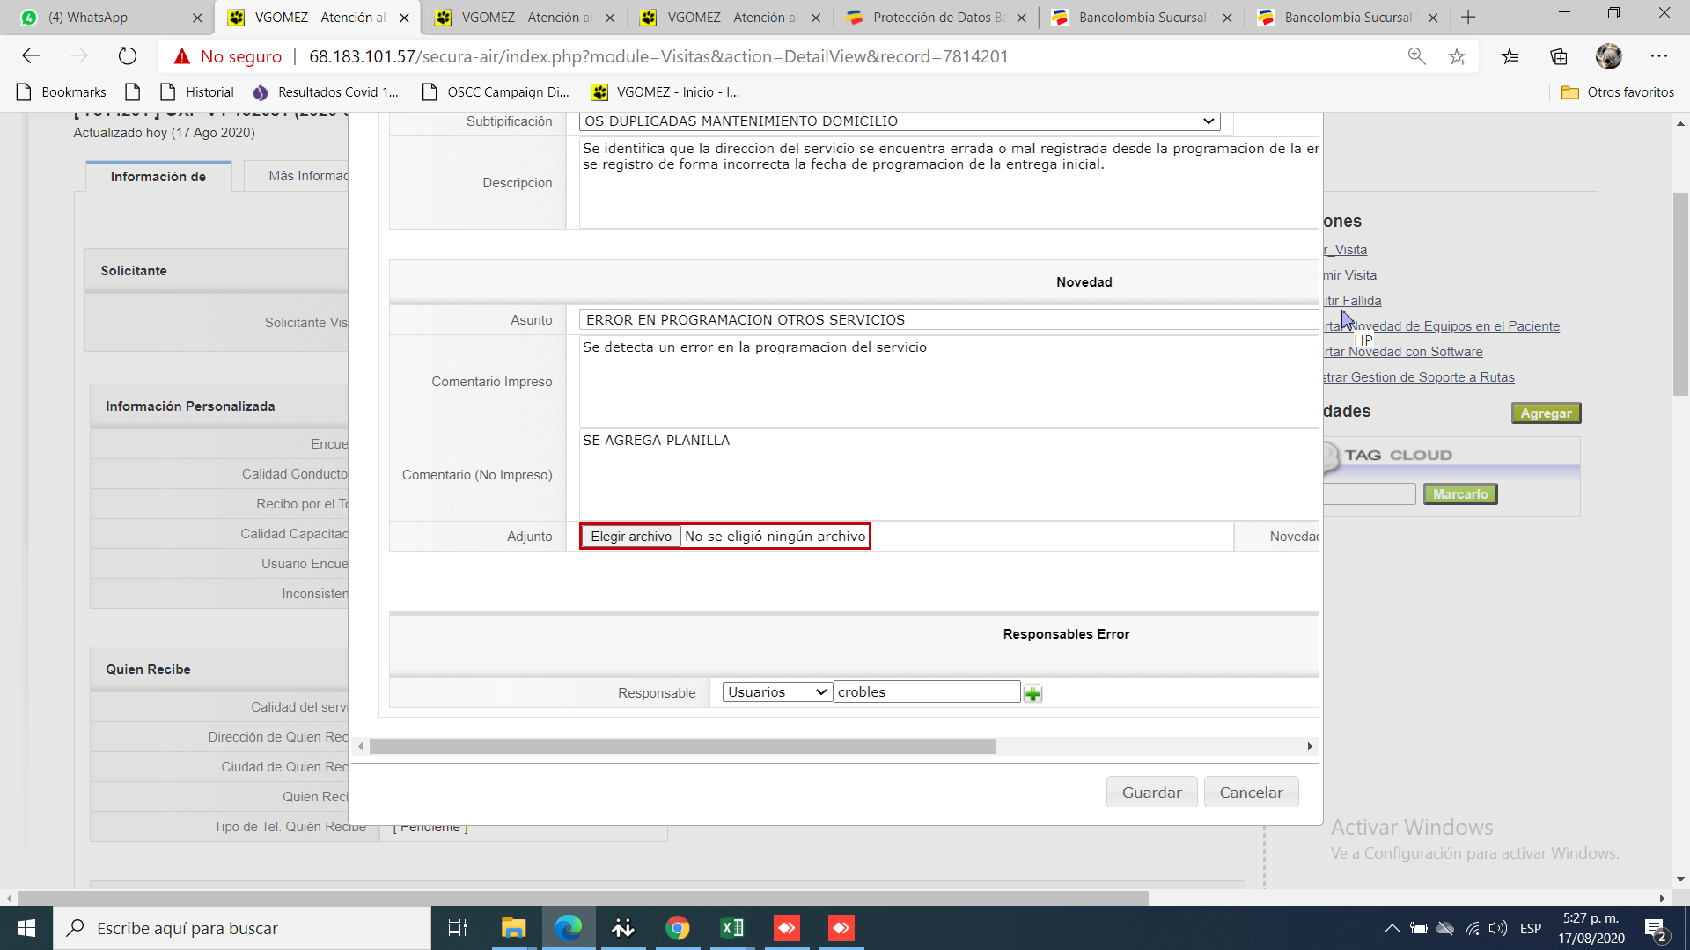
Task: Click the Asunto text field
Action: coord(949,320)
